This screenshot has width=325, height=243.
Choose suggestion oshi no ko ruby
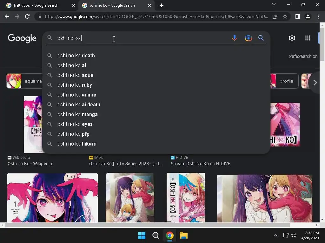[x=156, y=85]
